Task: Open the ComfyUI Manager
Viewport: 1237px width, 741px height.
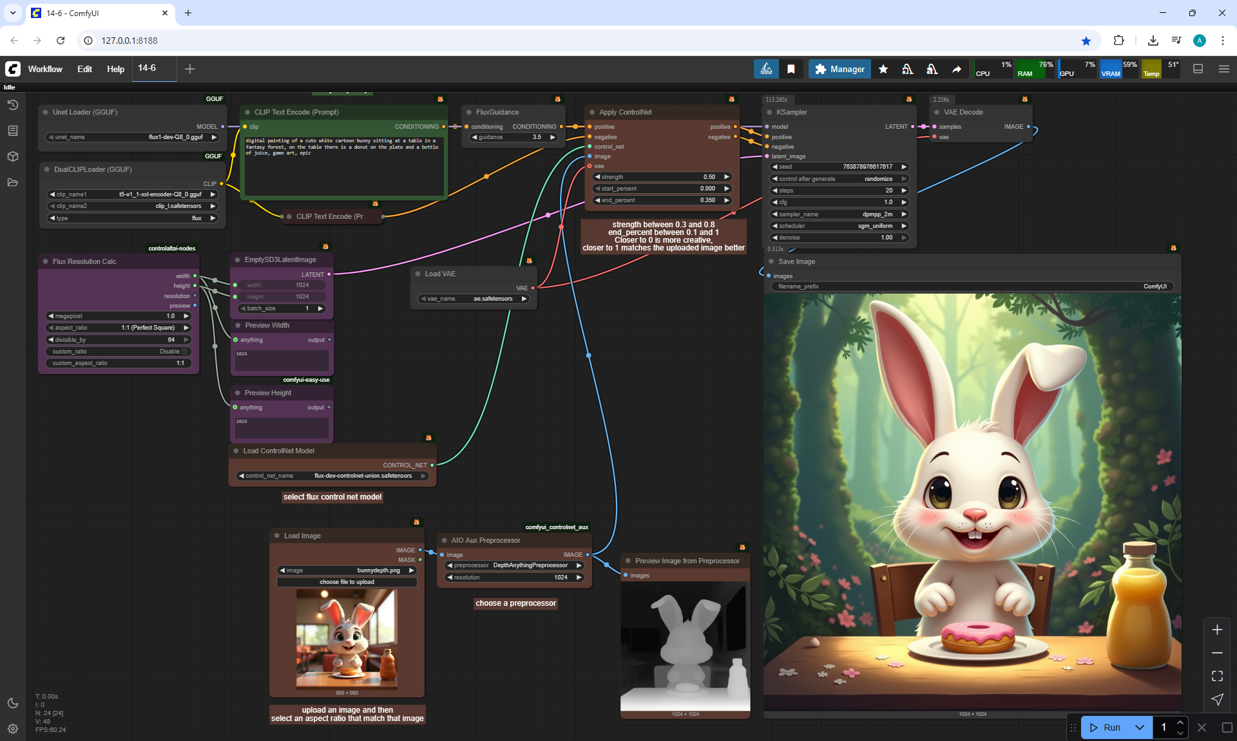Action: 839,69
